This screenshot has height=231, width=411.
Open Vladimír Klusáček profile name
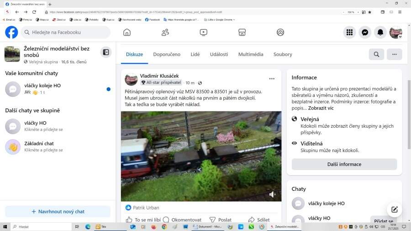click(x=159, y=76)
